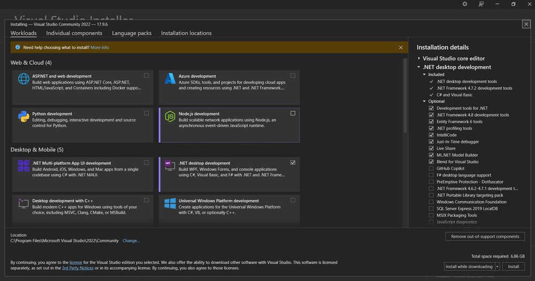Image resolution: width=535 pixels, height=281 pixels.
Task: Click Change... location link
Action: click(x=131, y=241)
